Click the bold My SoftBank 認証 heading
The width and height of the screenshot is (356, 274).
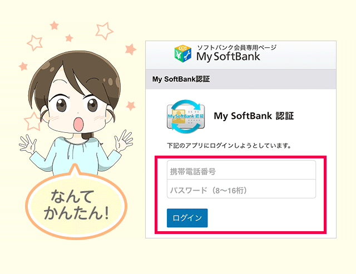tap(253, 116)
